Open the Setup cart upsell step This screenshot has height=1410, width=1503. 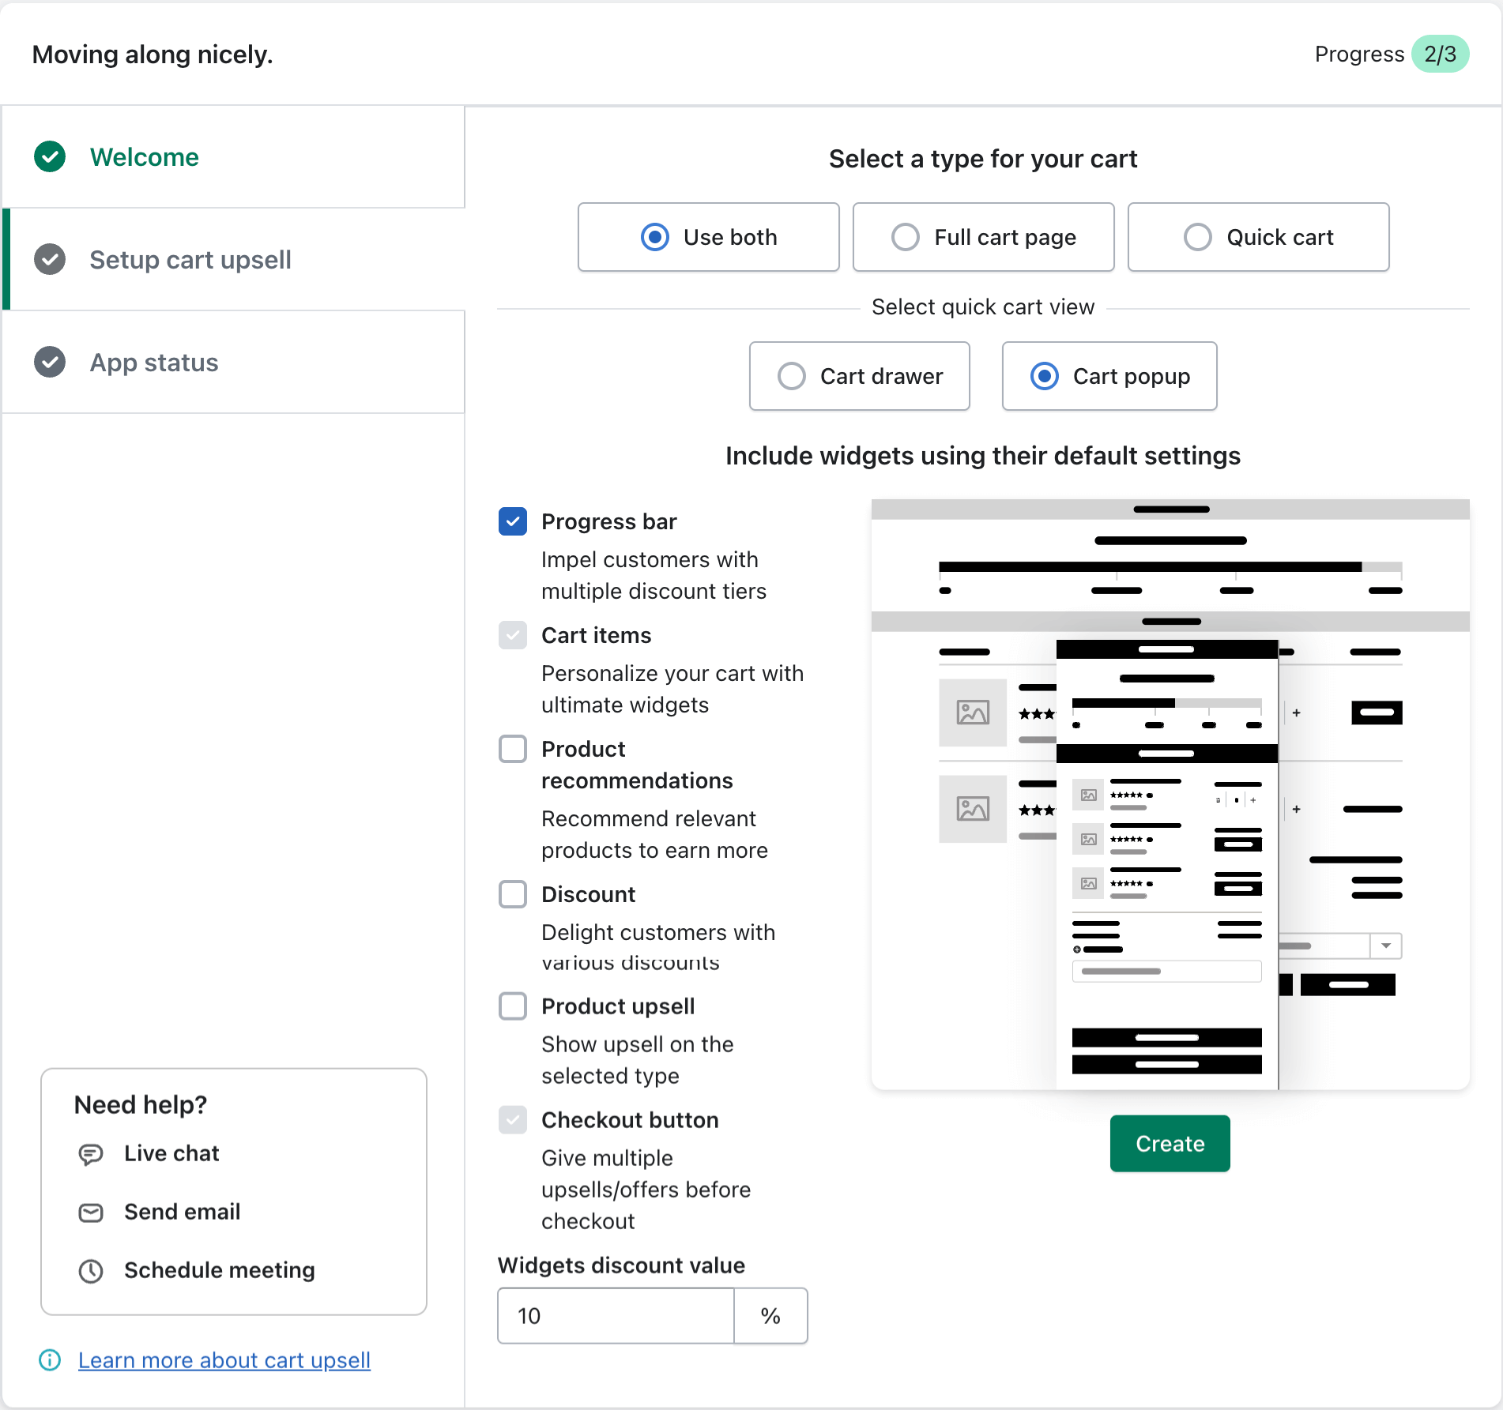click(234, 260)
